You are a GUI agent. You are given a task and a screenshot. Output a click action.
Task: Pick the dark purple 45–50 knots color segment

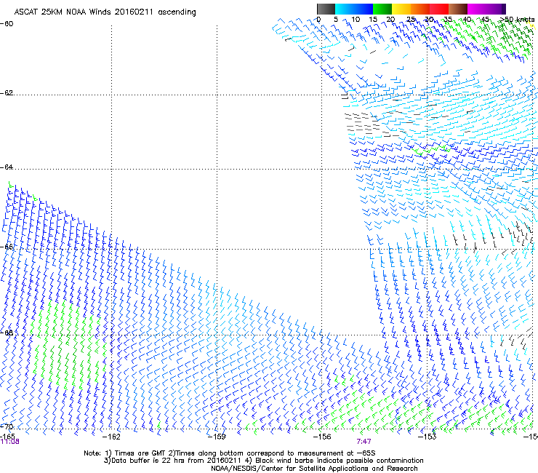(x=497, y=9)
